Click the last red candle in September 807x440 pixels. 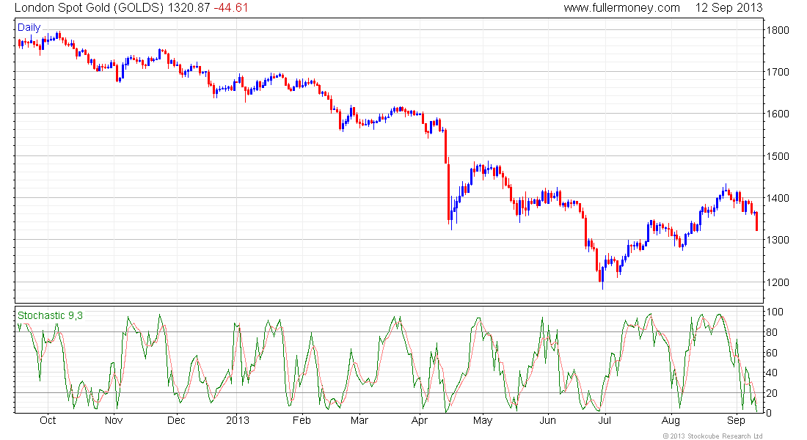click(x=756, y=221)
